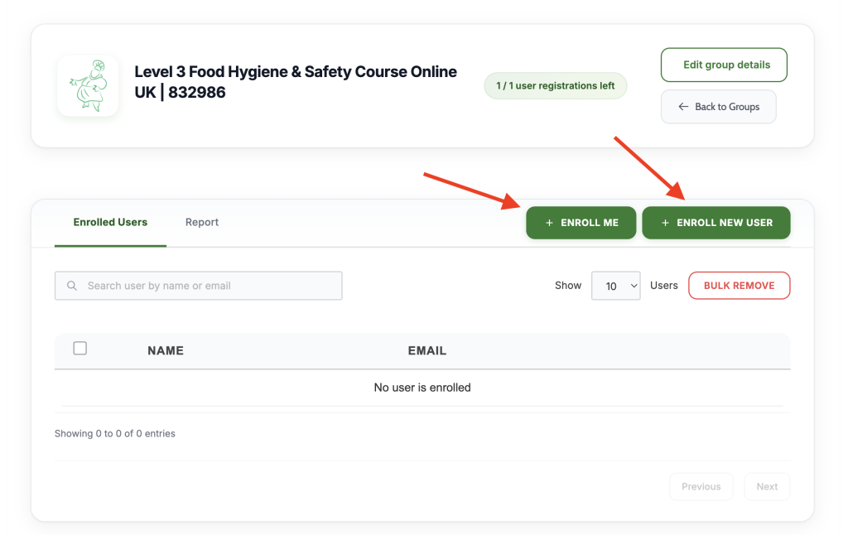
Task: Click the Enroll Me button
Action: click(x=581, y=223)
